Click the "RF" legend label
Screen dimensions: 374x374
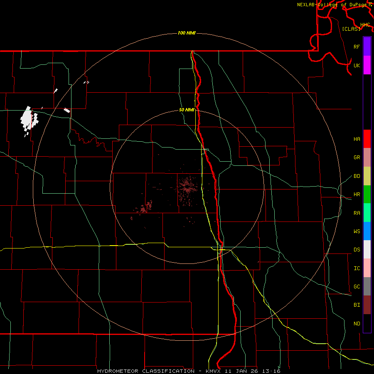pyautogui.click(x=357, y=47)
